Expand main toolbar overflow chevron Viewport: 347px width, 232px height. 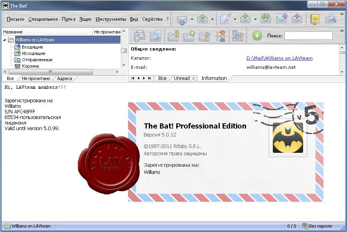pos(342,14)
